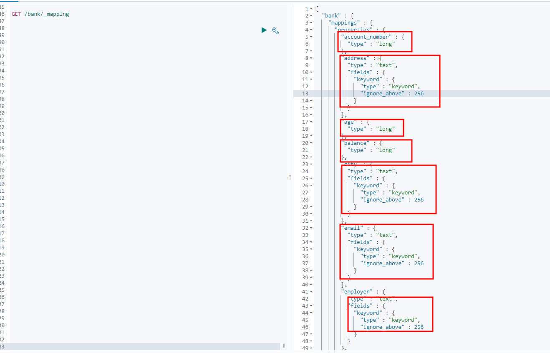Collapse the "properties" fold arrow on line 4
Screen dimensions: 550x353
pyautogui.click(x=311, y=30)
